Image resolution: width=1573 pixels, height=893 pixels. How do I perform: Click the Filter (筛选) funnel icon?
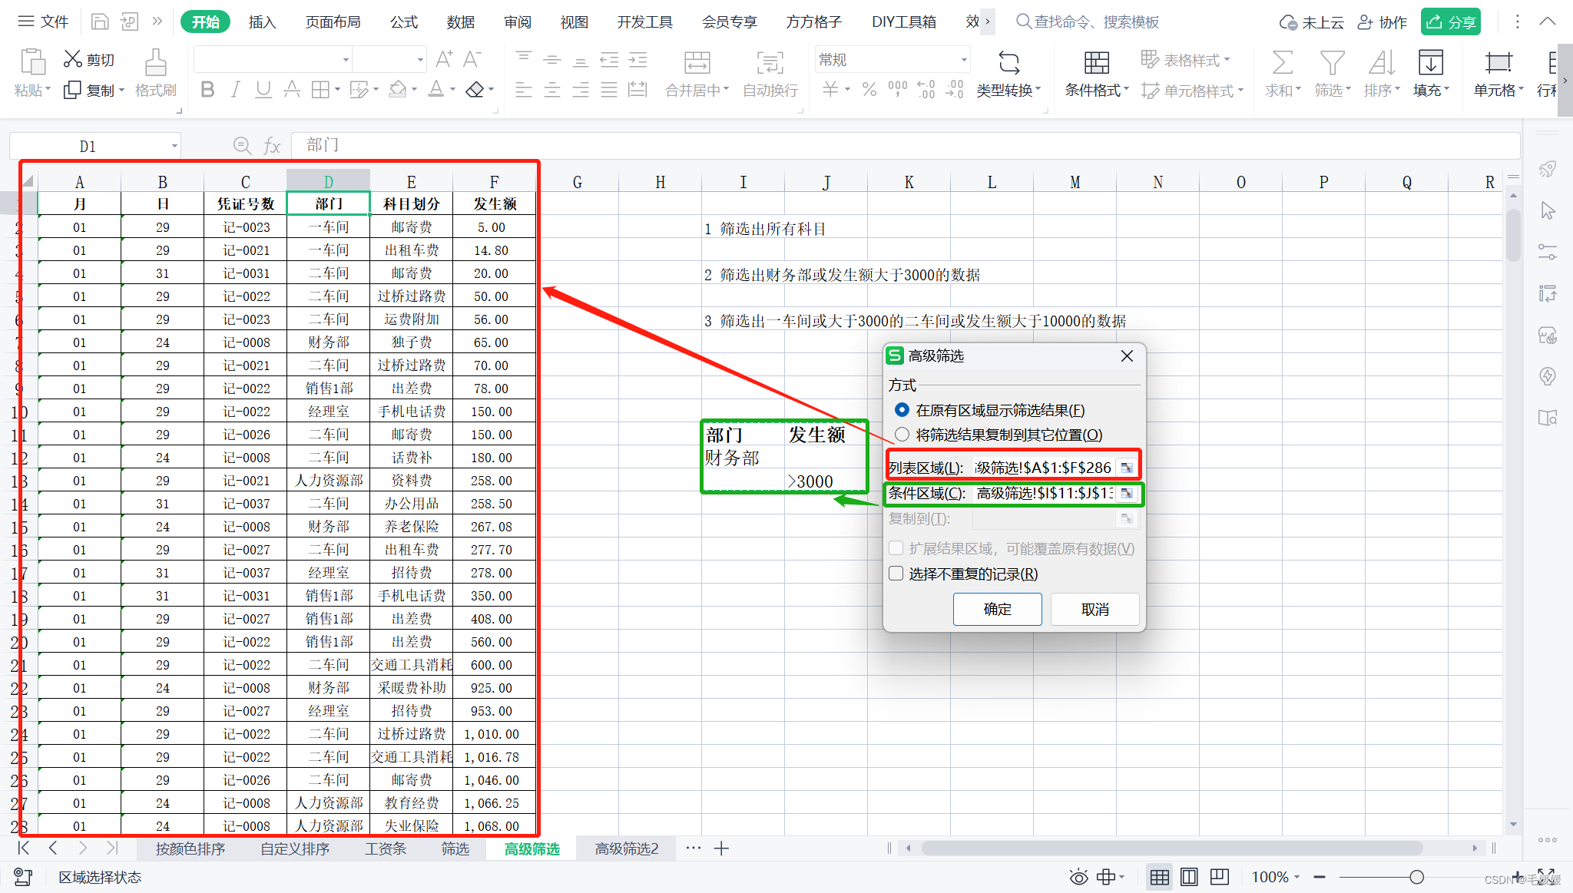[x=1332, y=63]
